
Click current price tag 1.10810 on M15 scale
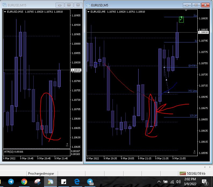point(76,70)
